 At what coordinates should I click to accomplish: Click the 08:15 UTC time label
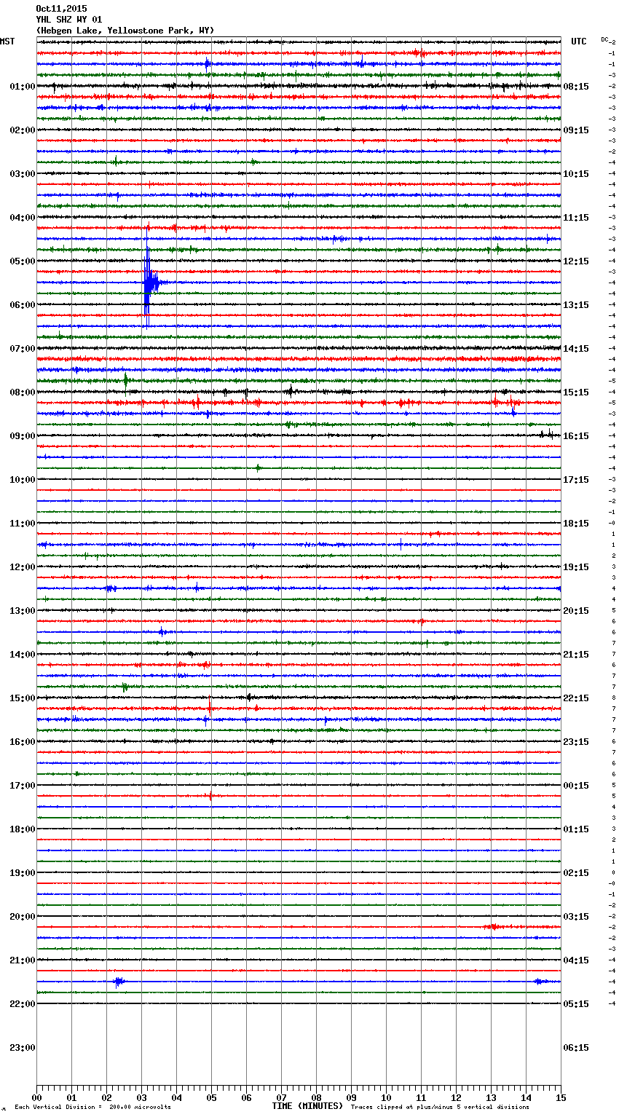tap(576, 87)
